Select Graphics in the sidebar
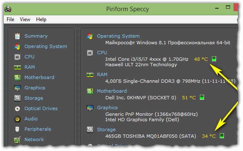 (35, 88)
